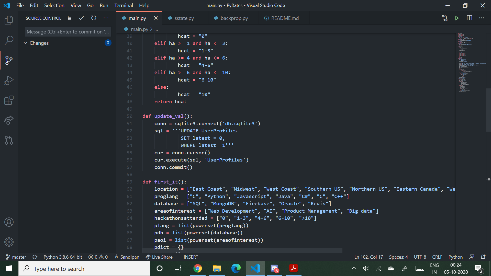This screenshot has width=491, height=276.
Task: Click the master branch in status bar
Action: click(x=16, y=257)
